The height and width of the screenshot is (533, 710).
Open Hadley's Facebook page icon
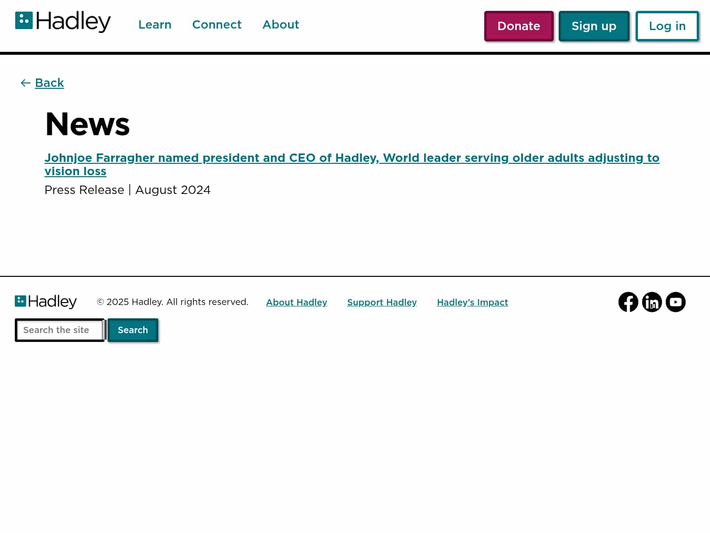(628, 302)
